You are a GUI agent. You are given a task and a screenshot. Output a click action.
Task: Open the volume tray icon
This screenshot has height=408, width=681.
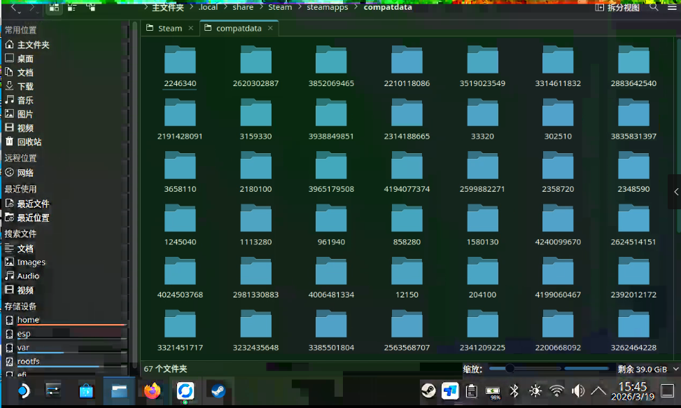(577, 391)
